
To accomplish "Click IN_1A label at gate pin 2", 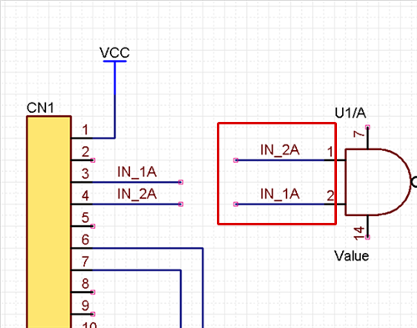I will (x=279, y=194).
